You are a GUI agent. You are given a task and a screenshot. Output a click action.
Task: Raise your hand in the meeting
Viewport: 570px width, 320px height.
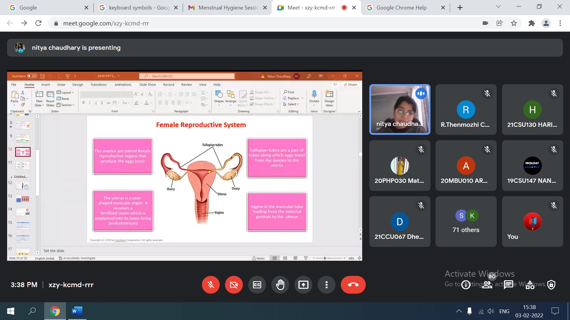(280, 285)
